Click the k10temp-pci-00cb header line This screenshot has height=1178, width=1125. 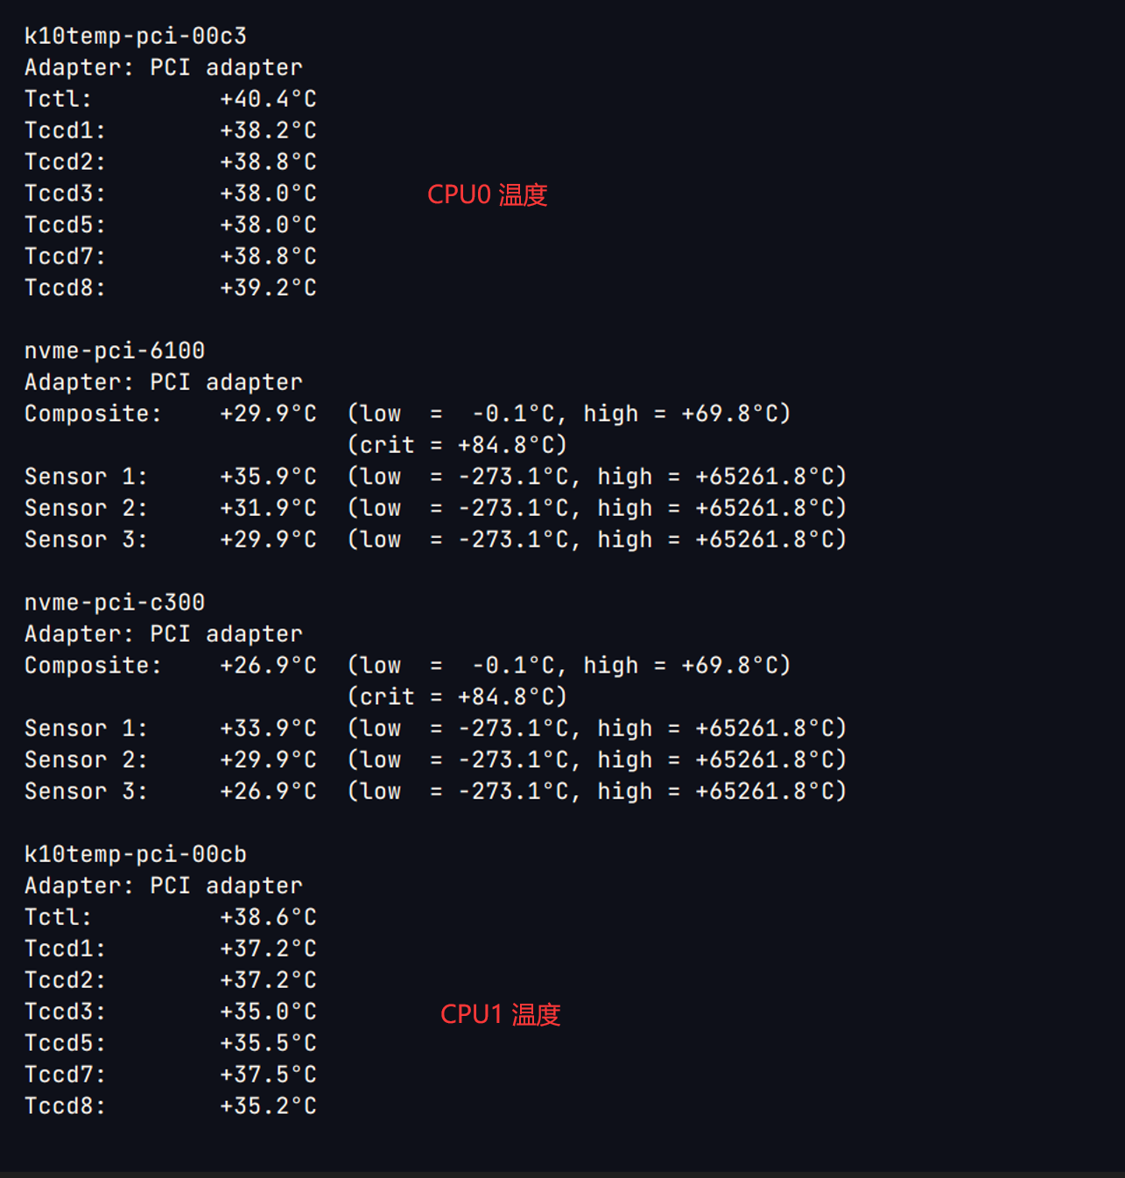tap(136, 854)
